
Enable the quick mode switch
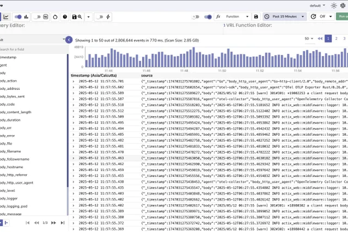[100, 17]
